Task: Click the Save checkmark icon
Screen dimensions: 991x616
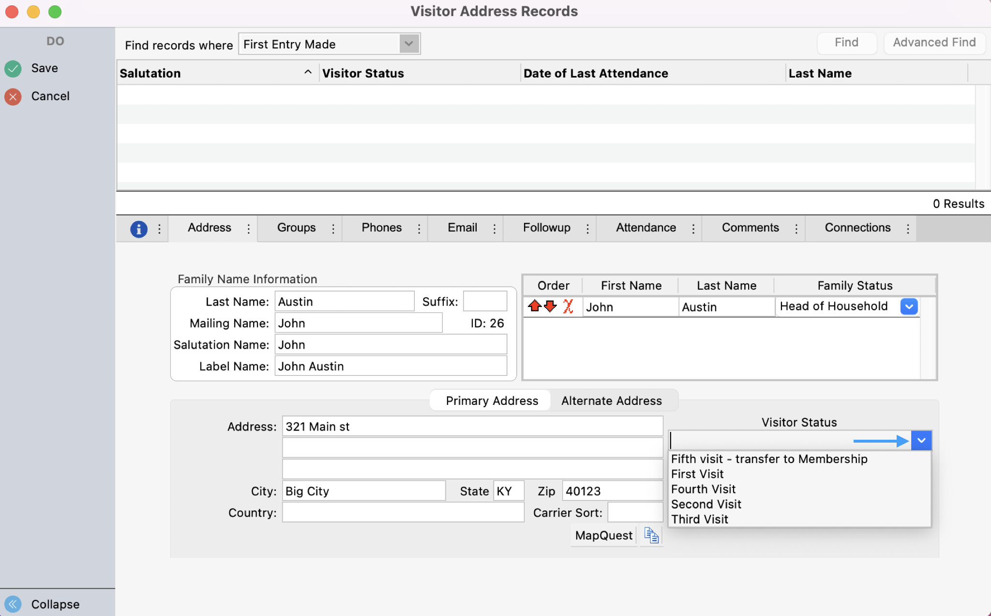Action: tap(13, 68)
